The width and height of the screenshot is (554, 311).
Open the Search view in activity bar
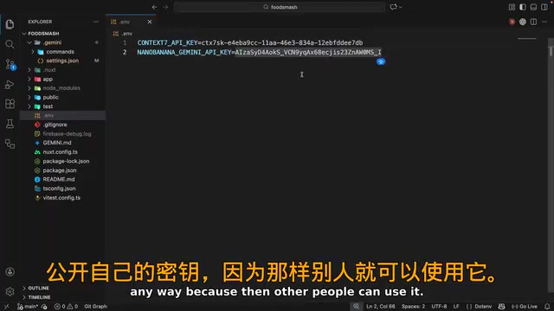[x=10, y=44]
